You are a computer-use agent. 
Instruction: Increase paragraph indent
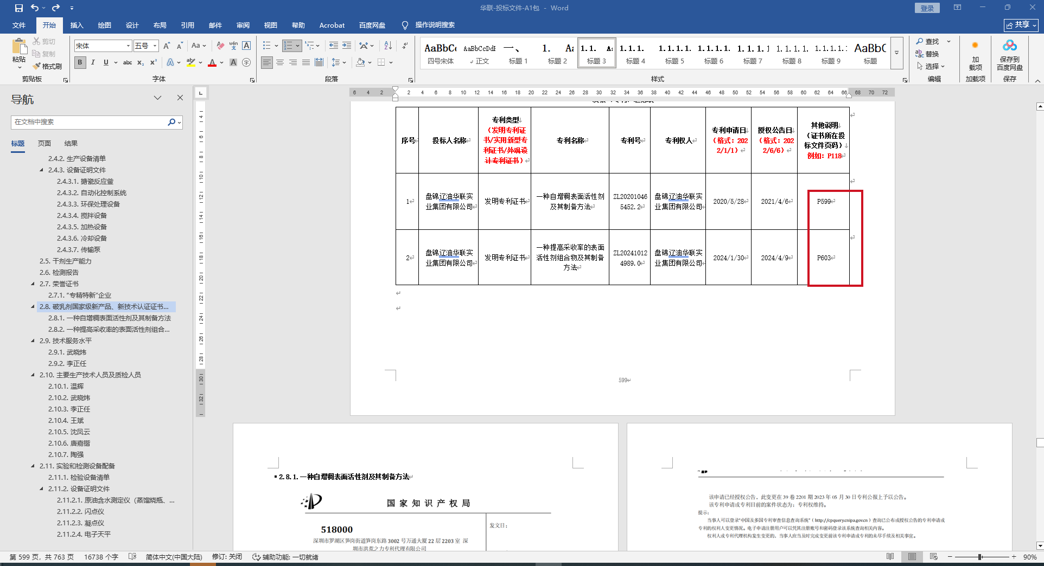(347, 46)
